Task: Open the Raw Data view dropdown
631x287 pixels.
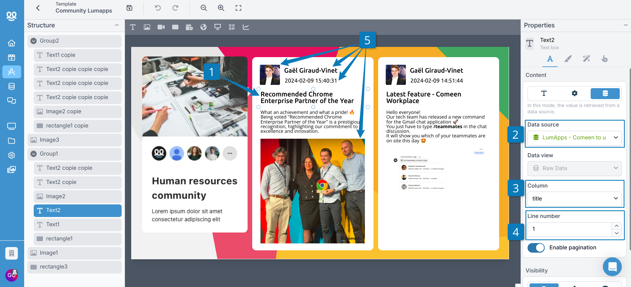Action: click(574, 168)
